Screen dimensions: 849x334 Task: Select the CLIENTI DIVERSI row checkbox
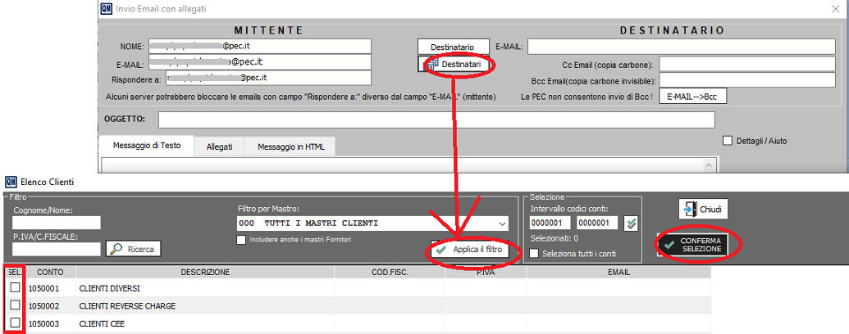pos(16,288)
